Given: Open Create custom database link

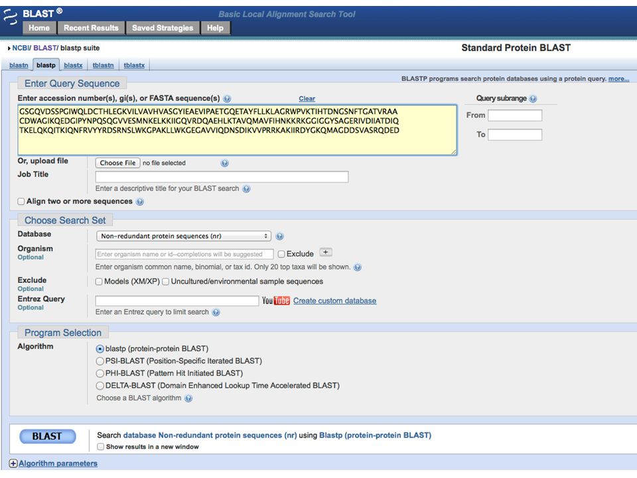Looking at the screenshot, I should 334,301.
